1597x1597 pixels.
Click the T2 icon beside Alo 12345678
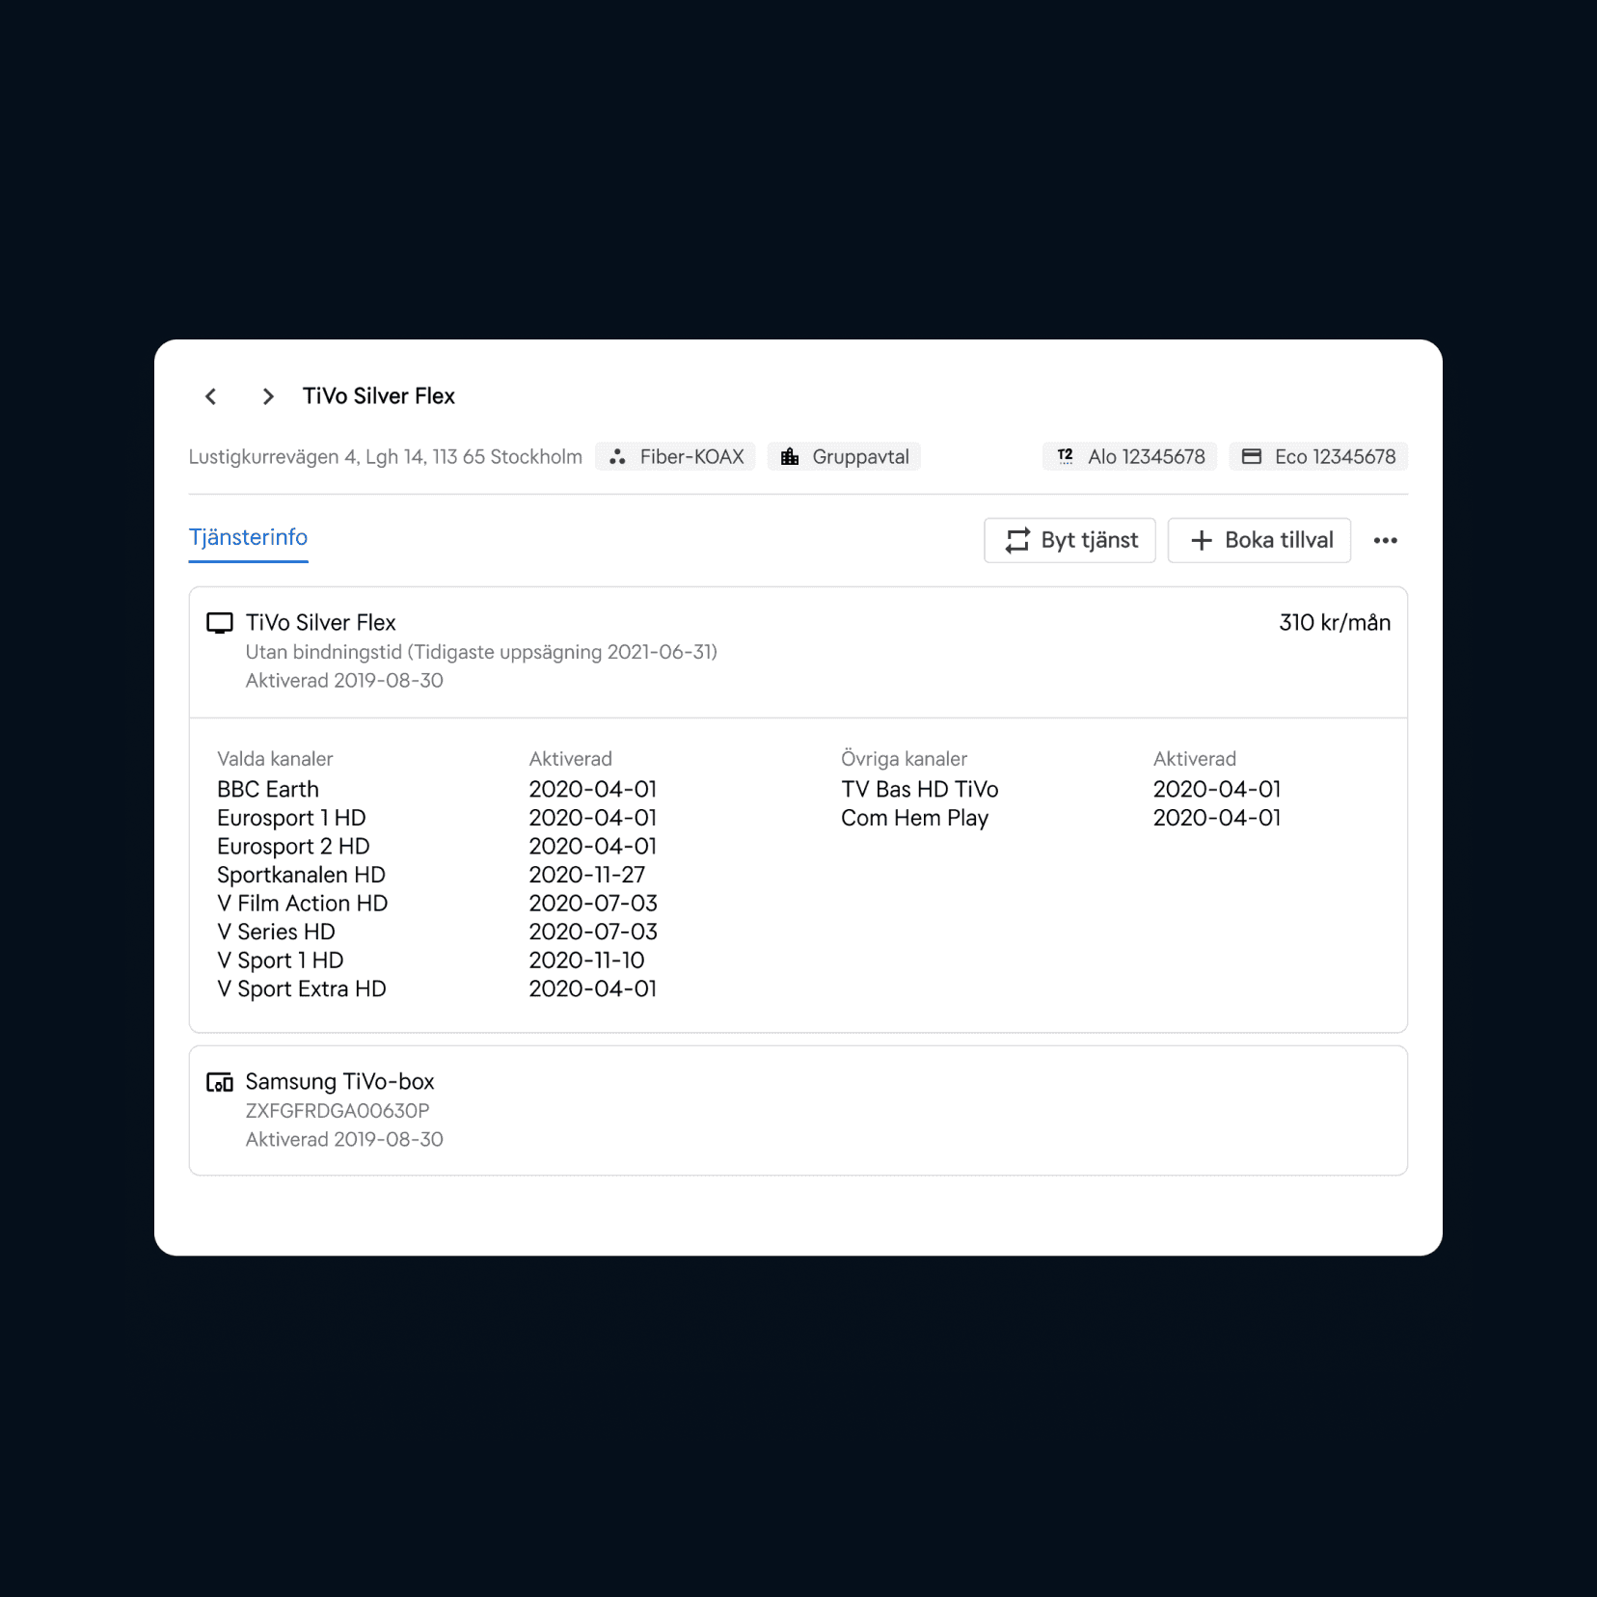(x=1066, y=456)
